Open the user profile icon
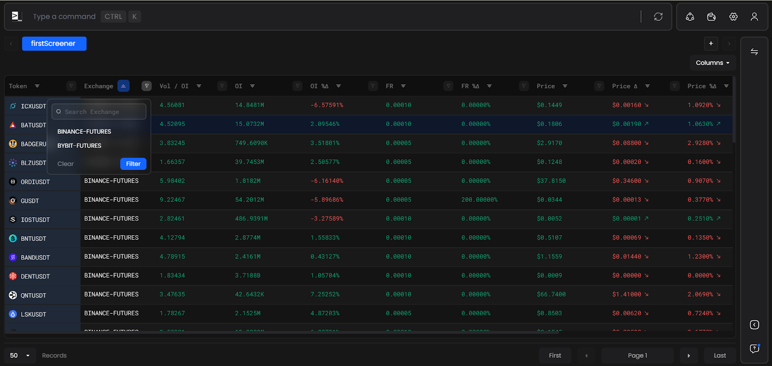 coord(754,17)
